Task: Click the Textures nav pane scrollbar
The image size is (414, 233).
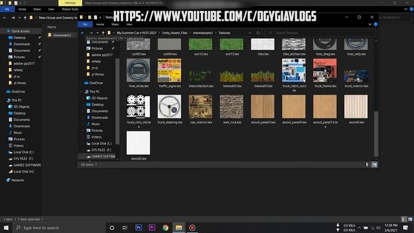Action: pyautogui.click(x=117, y=102)
